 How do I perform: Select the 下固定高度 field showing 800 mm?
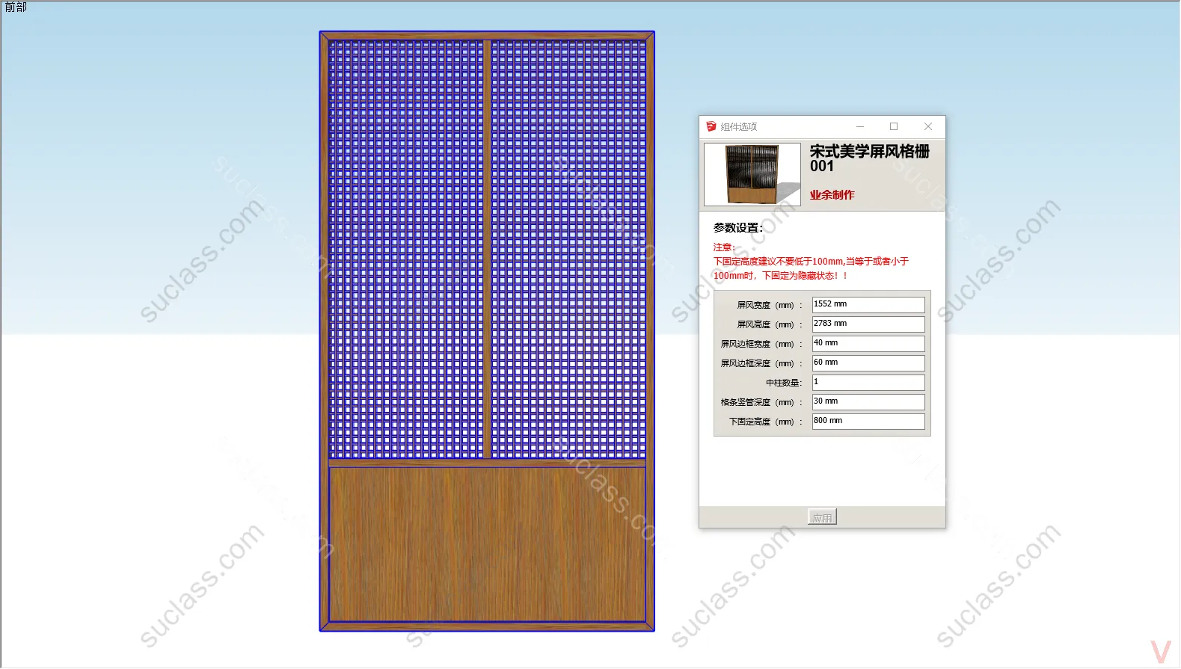click(868, 422)
